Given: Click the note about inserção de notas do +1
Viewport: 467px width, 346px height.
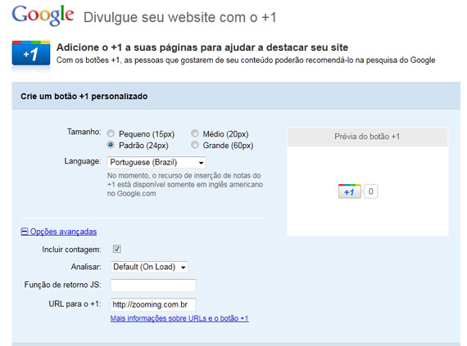Looking at the screenshot, I should coord(185,184).
